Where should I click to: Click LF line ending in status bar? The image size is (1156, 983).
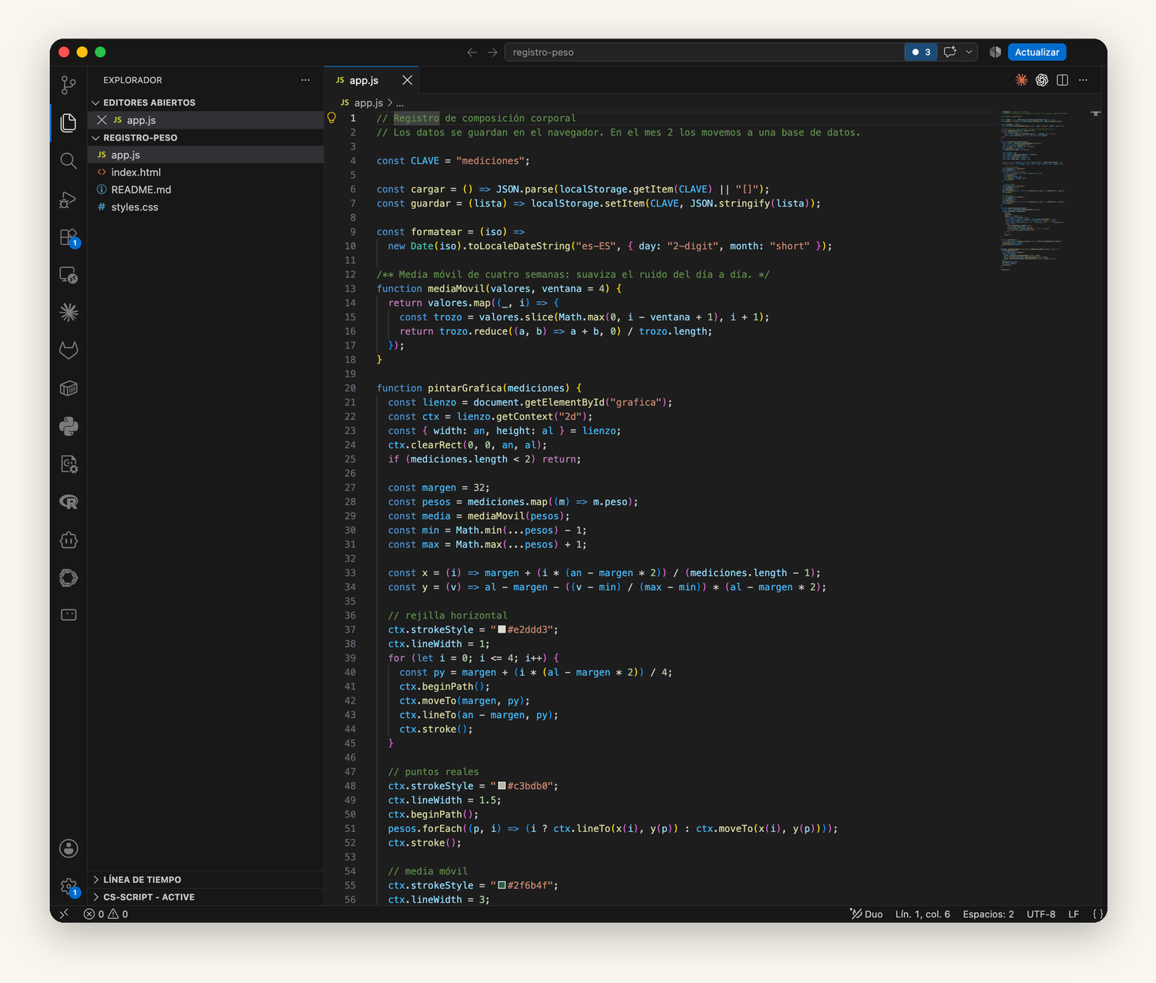pos(1074,914)
